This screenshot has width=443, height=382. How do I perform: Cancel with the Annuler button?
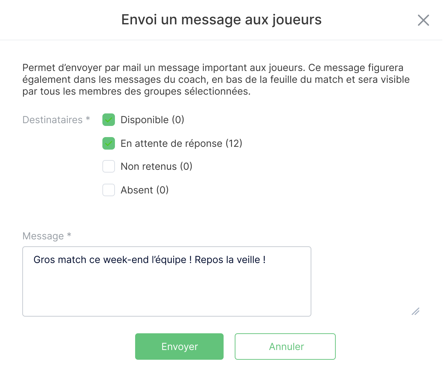tap(285, 347)
